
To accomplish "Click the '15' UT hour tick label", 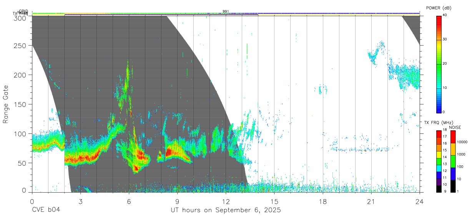I will (x=274, y=201).
